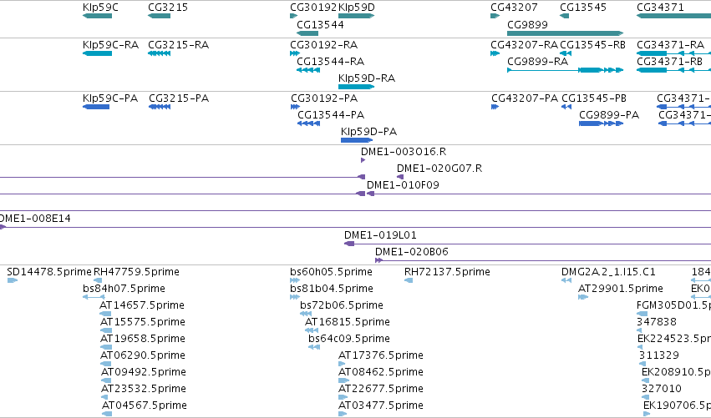The height and width of the screenshot is (418, 711).
Task: Open the AT17376.5prime EST label
Action: [381, 355]
